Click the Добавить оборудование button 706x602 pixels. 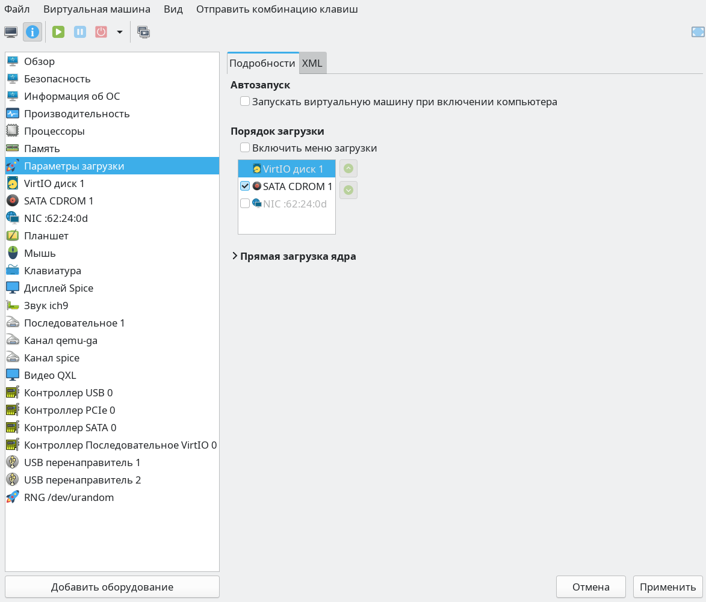pos(112,587)
